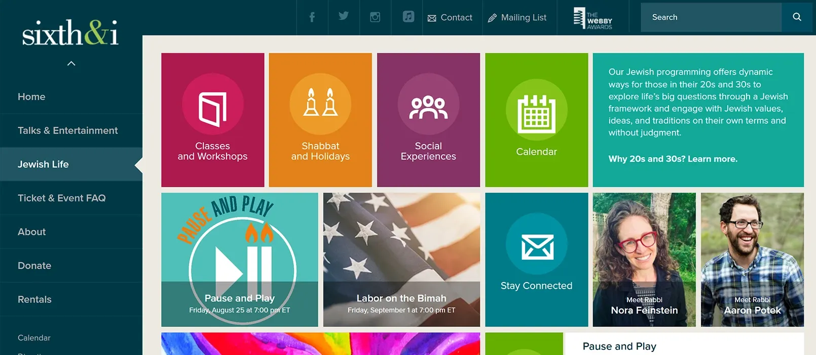Submit search with magnifier icon
The image size is (816, 355).
[797, 17]
